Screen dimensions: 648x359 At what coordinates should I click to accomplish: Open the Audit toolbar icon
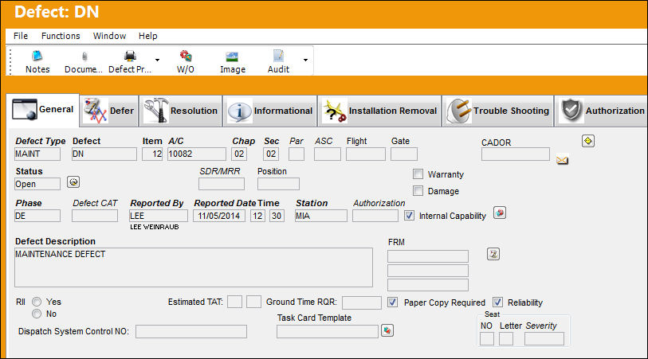coord(278,56)
